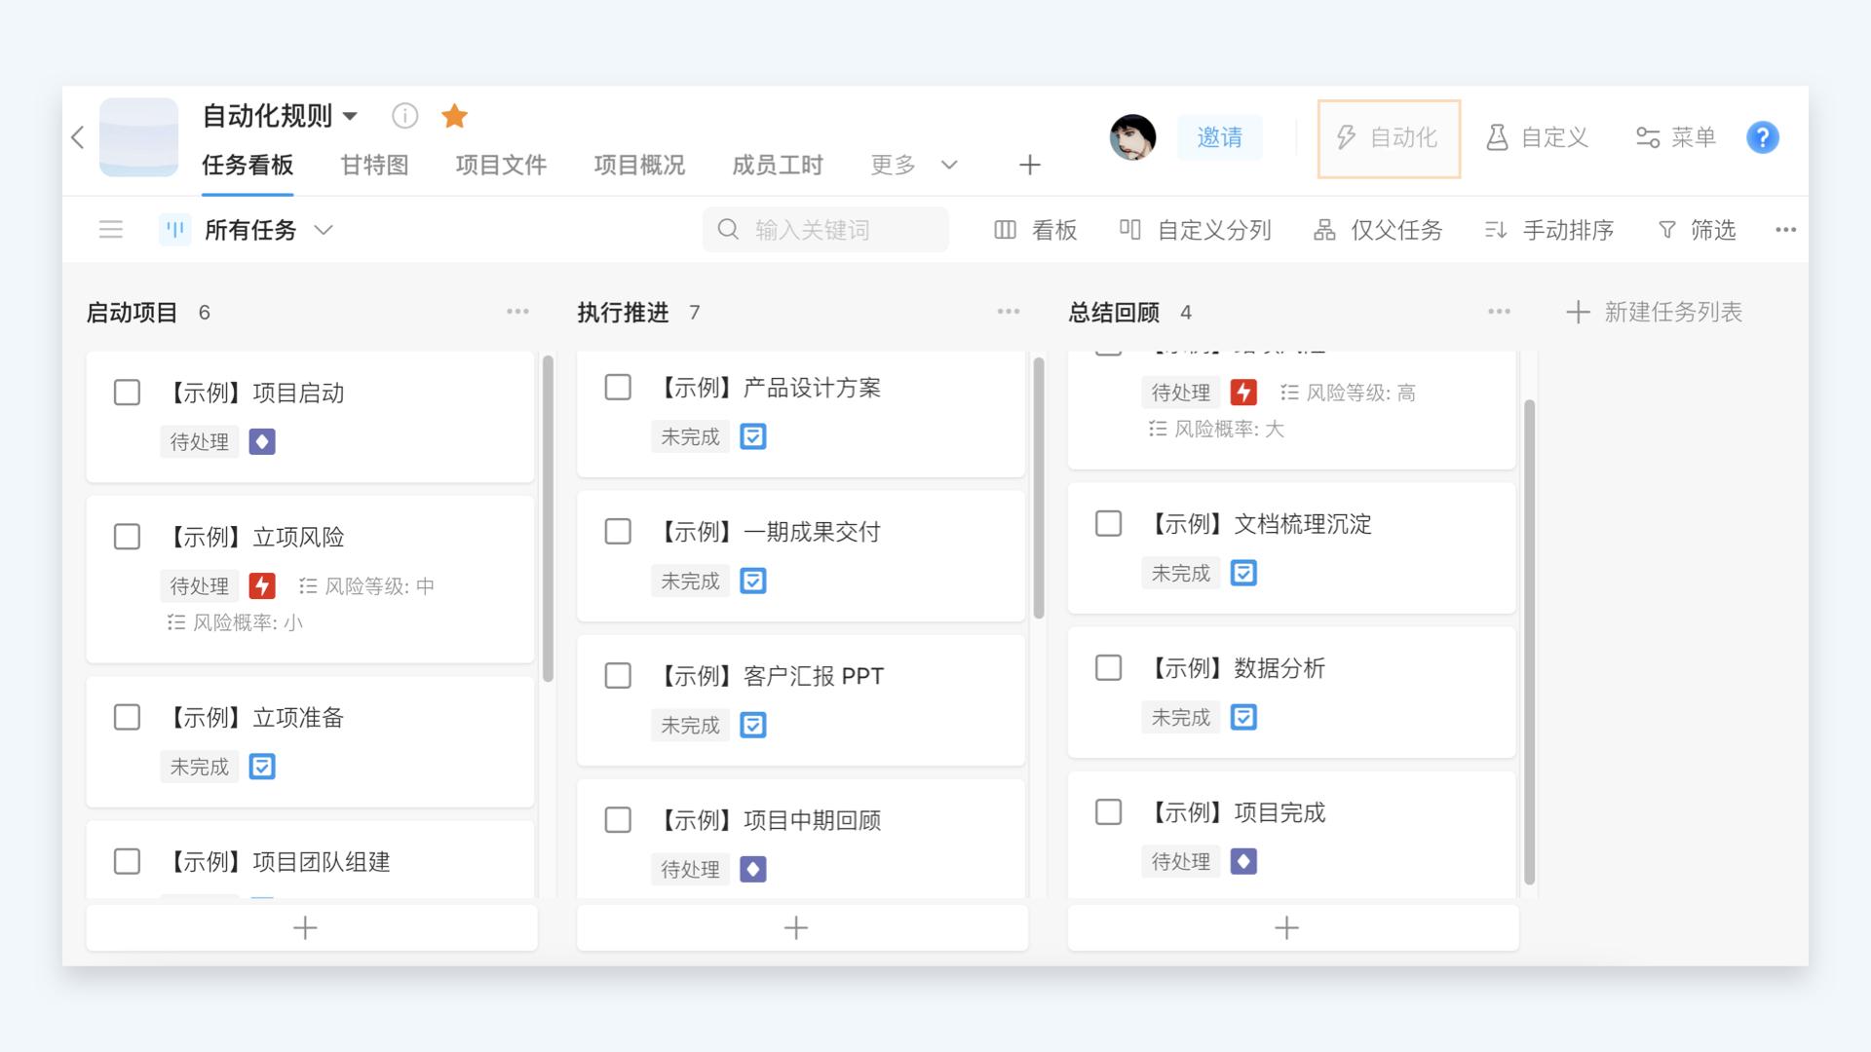Expand the 自动化规则 project name dropdown

pyautogui.click(x=350, y=116)
